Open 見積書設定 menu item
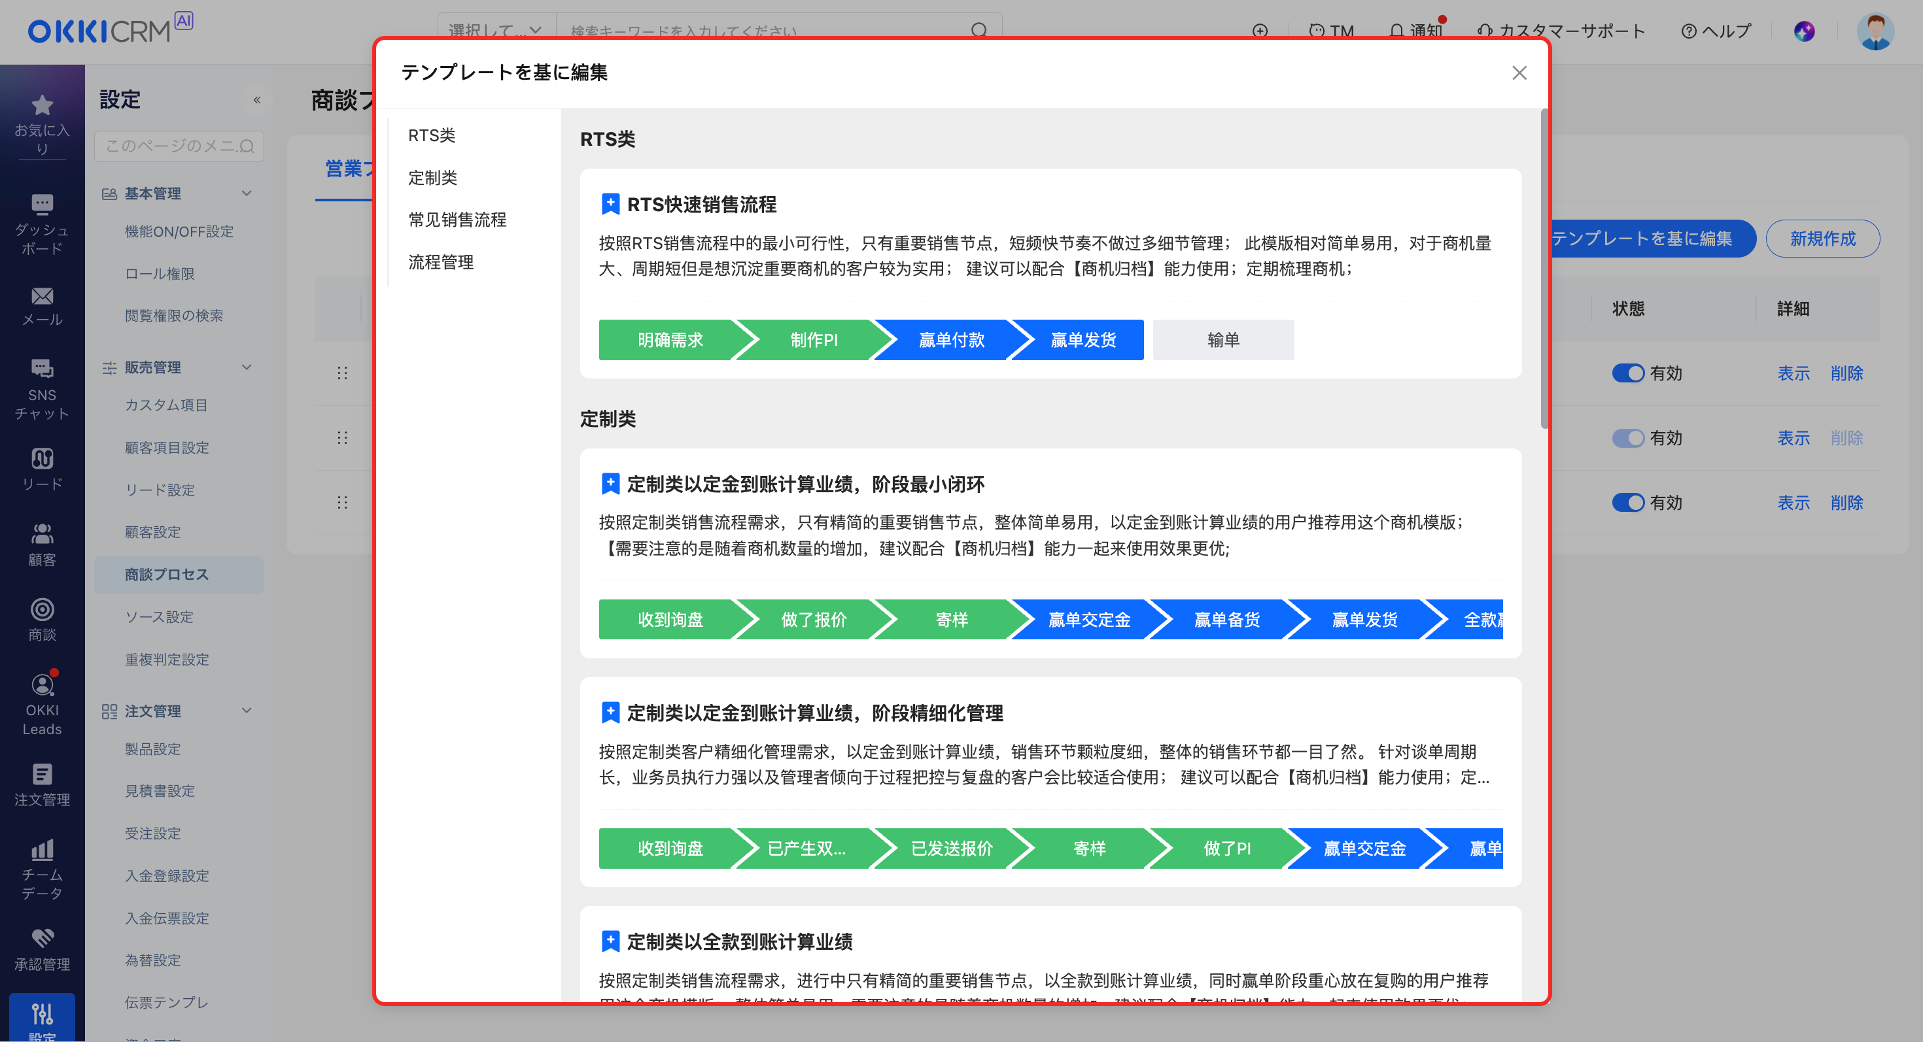Image resolution: width=1923 pixels, height=1042 pixels. point(160,790)
